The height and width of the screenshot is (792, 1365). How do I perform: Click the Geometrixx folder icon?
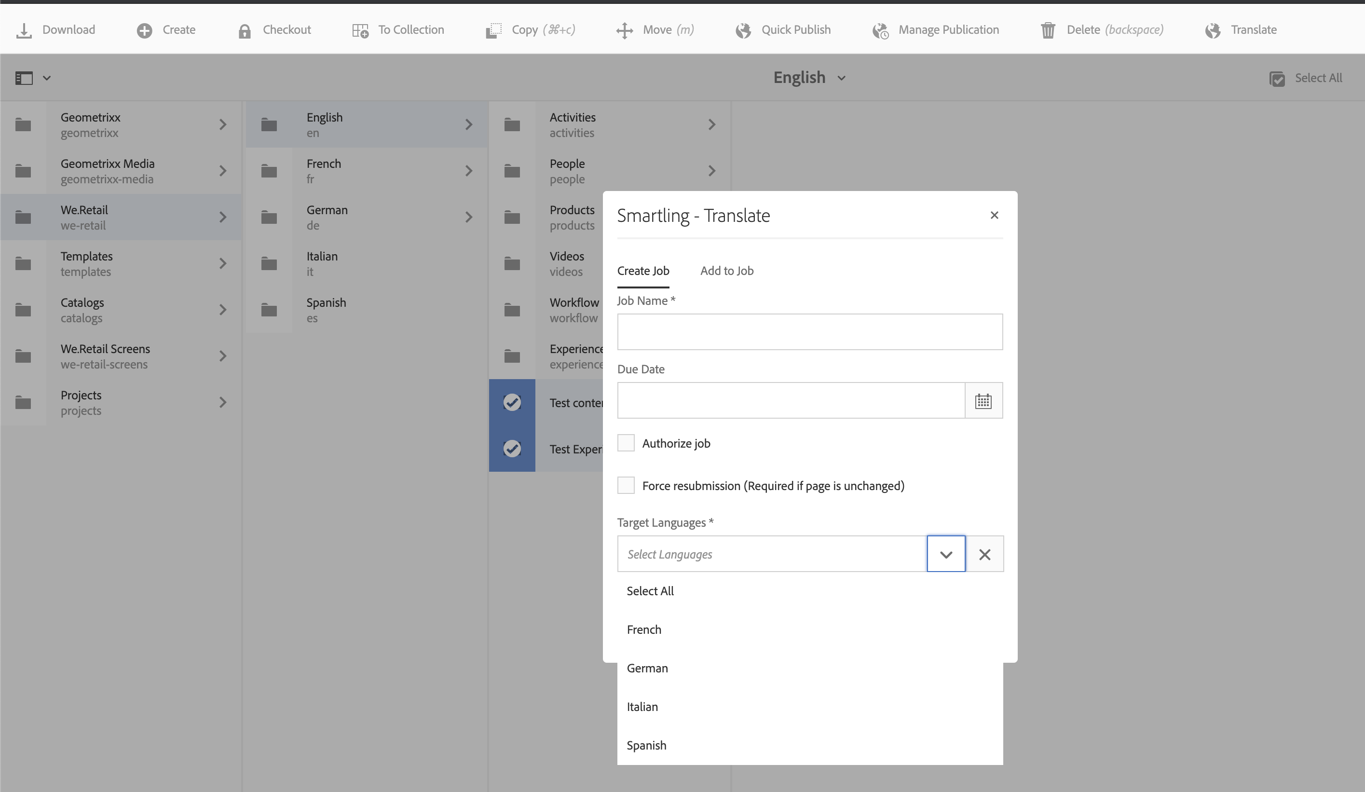23,124
